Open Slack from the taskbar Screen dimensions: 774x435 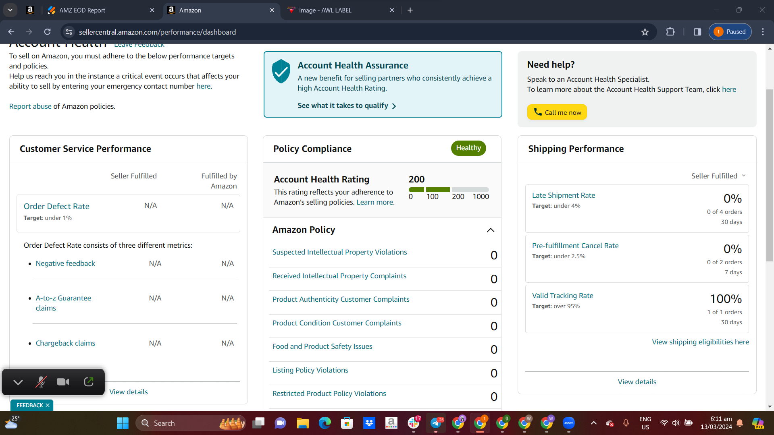[414, 423]
